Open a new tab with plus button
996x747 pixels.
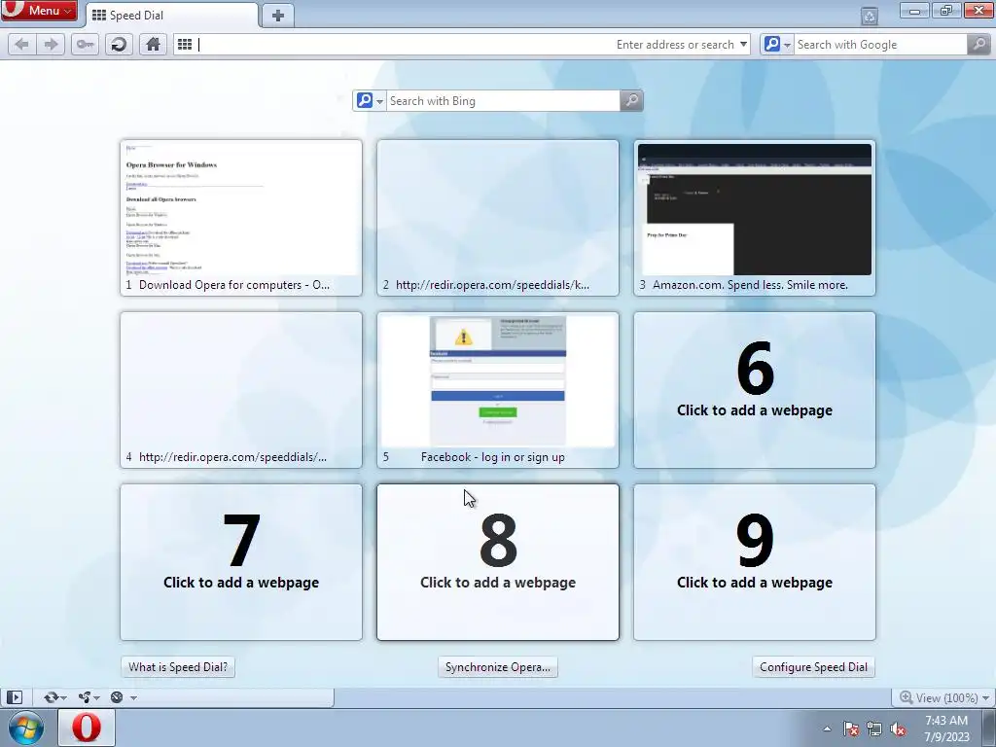(x=277, y=16)
